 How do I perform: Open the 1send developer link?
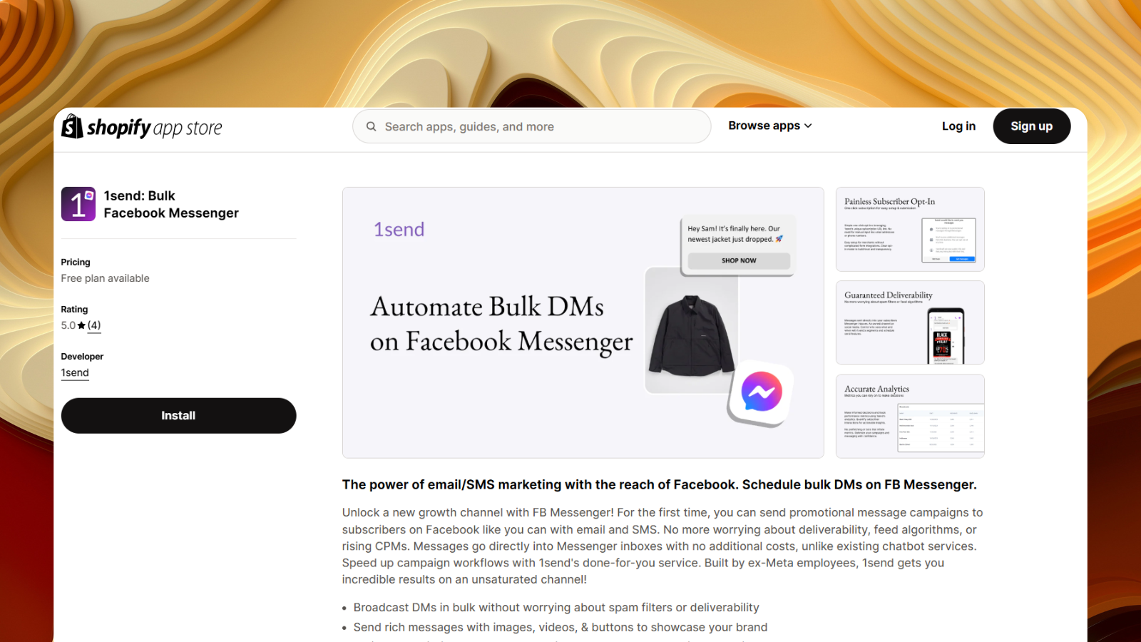[x=75, y=373]
